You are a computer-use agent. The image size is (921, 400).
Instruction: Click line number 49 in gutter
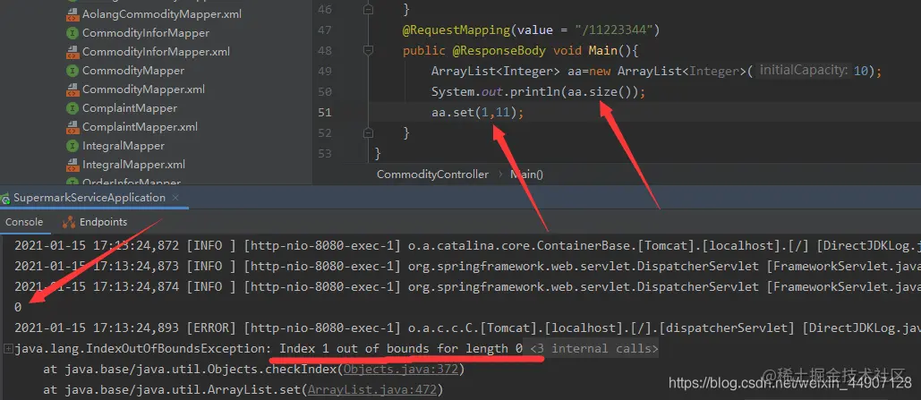(x=325, y=71)
